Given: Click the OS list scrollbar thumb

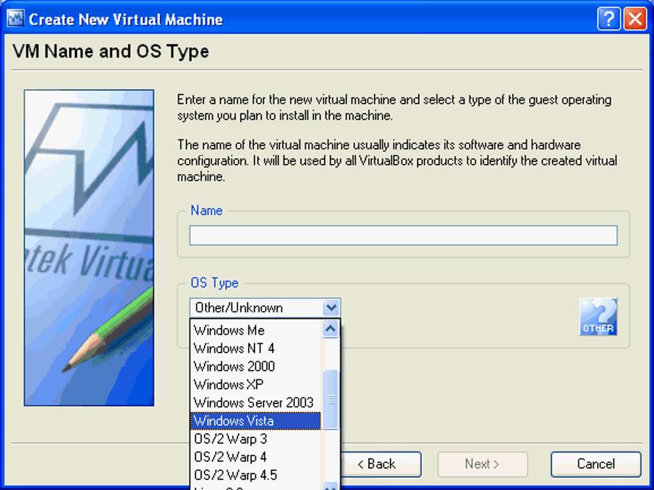Looking at the screenshot, I should 330,400.
